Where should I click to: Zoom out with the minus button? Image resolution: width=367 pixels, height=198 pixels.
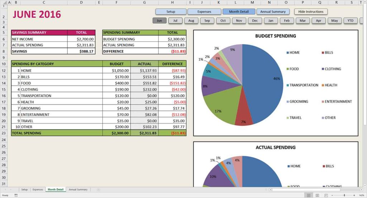coord(332,195)
